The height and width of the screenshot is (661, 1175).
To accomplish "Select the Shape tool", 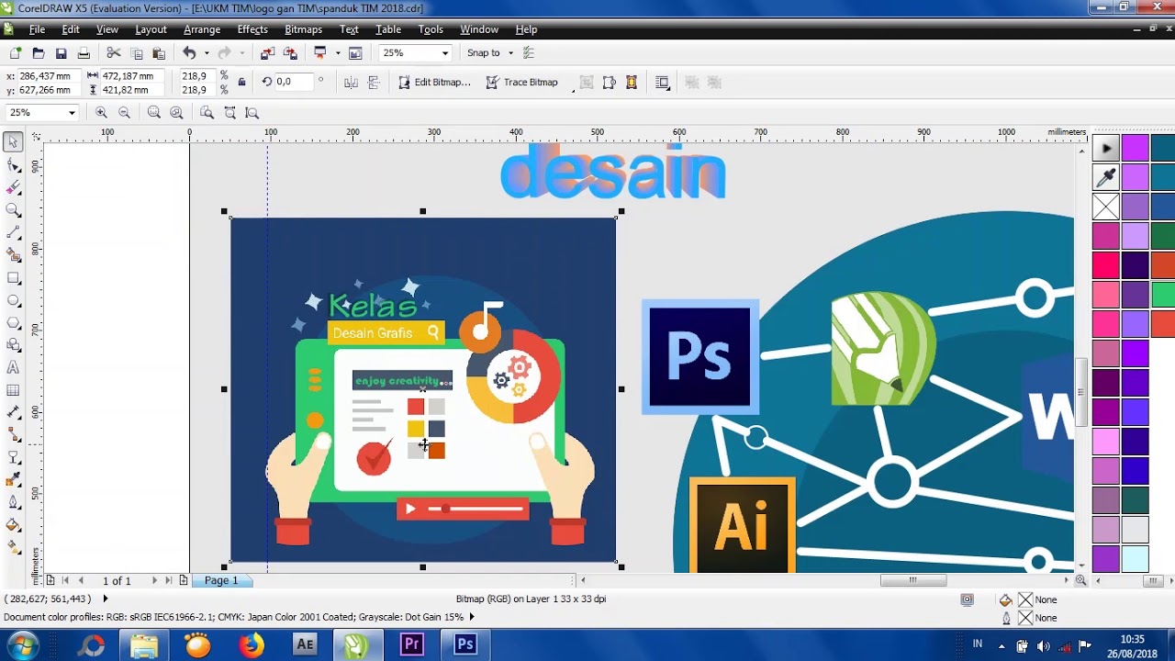I will coord(13,165).
